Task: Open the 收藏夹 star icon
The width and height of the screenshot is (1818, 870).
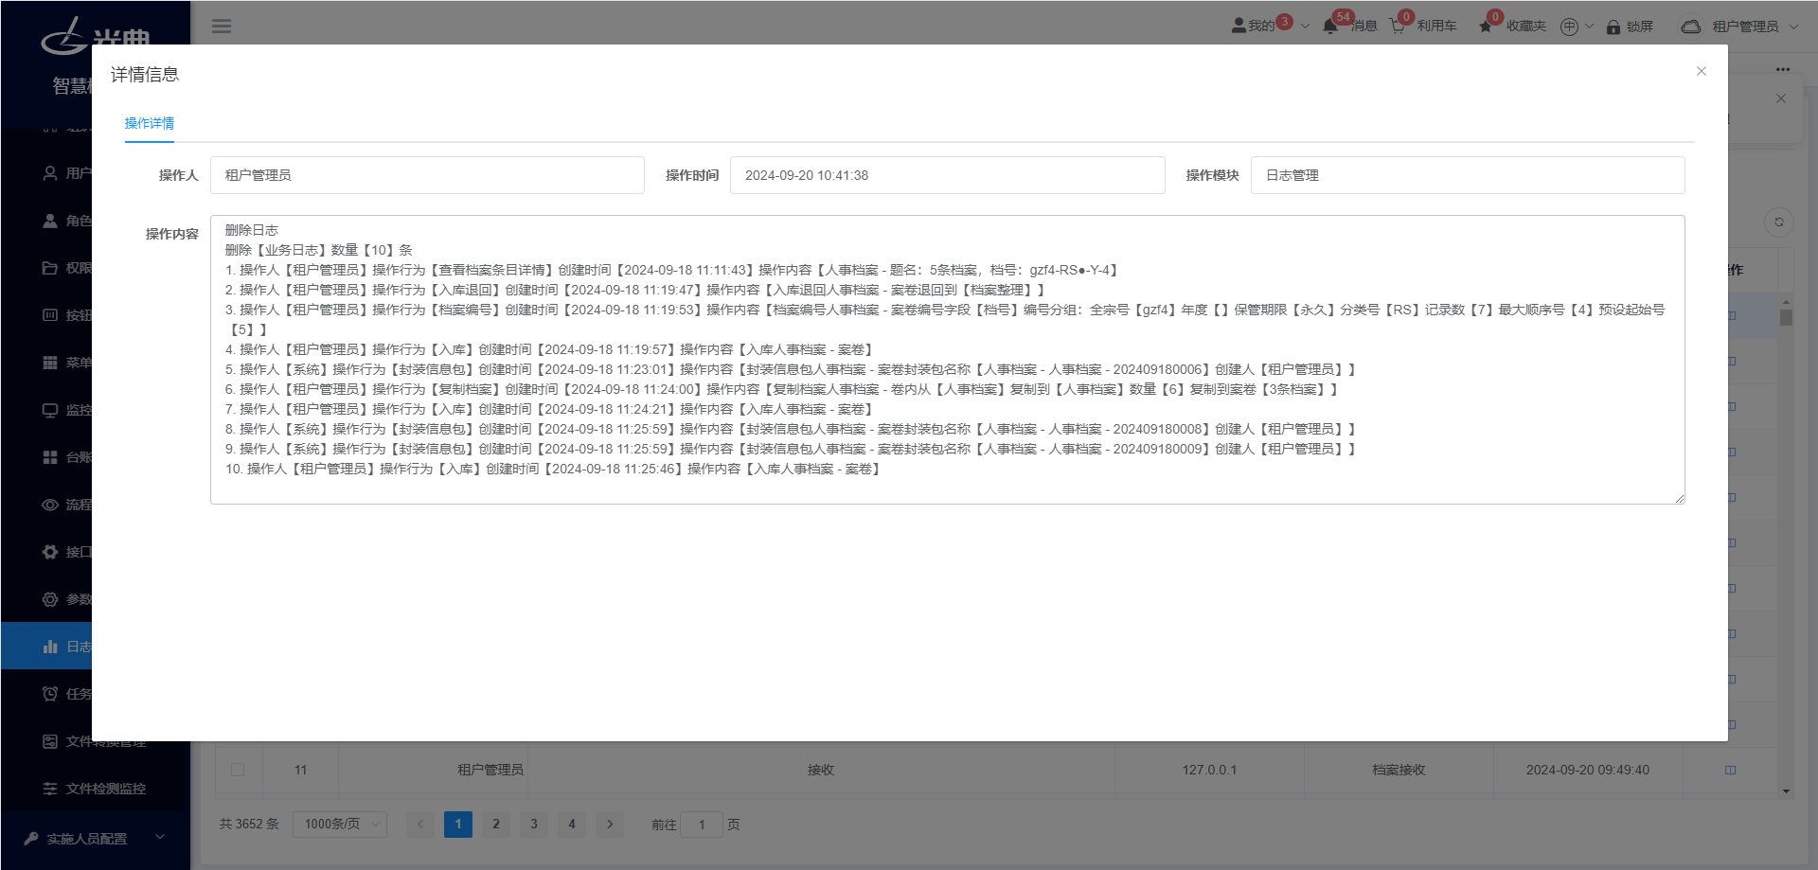Action: [x=1486, y=27]
